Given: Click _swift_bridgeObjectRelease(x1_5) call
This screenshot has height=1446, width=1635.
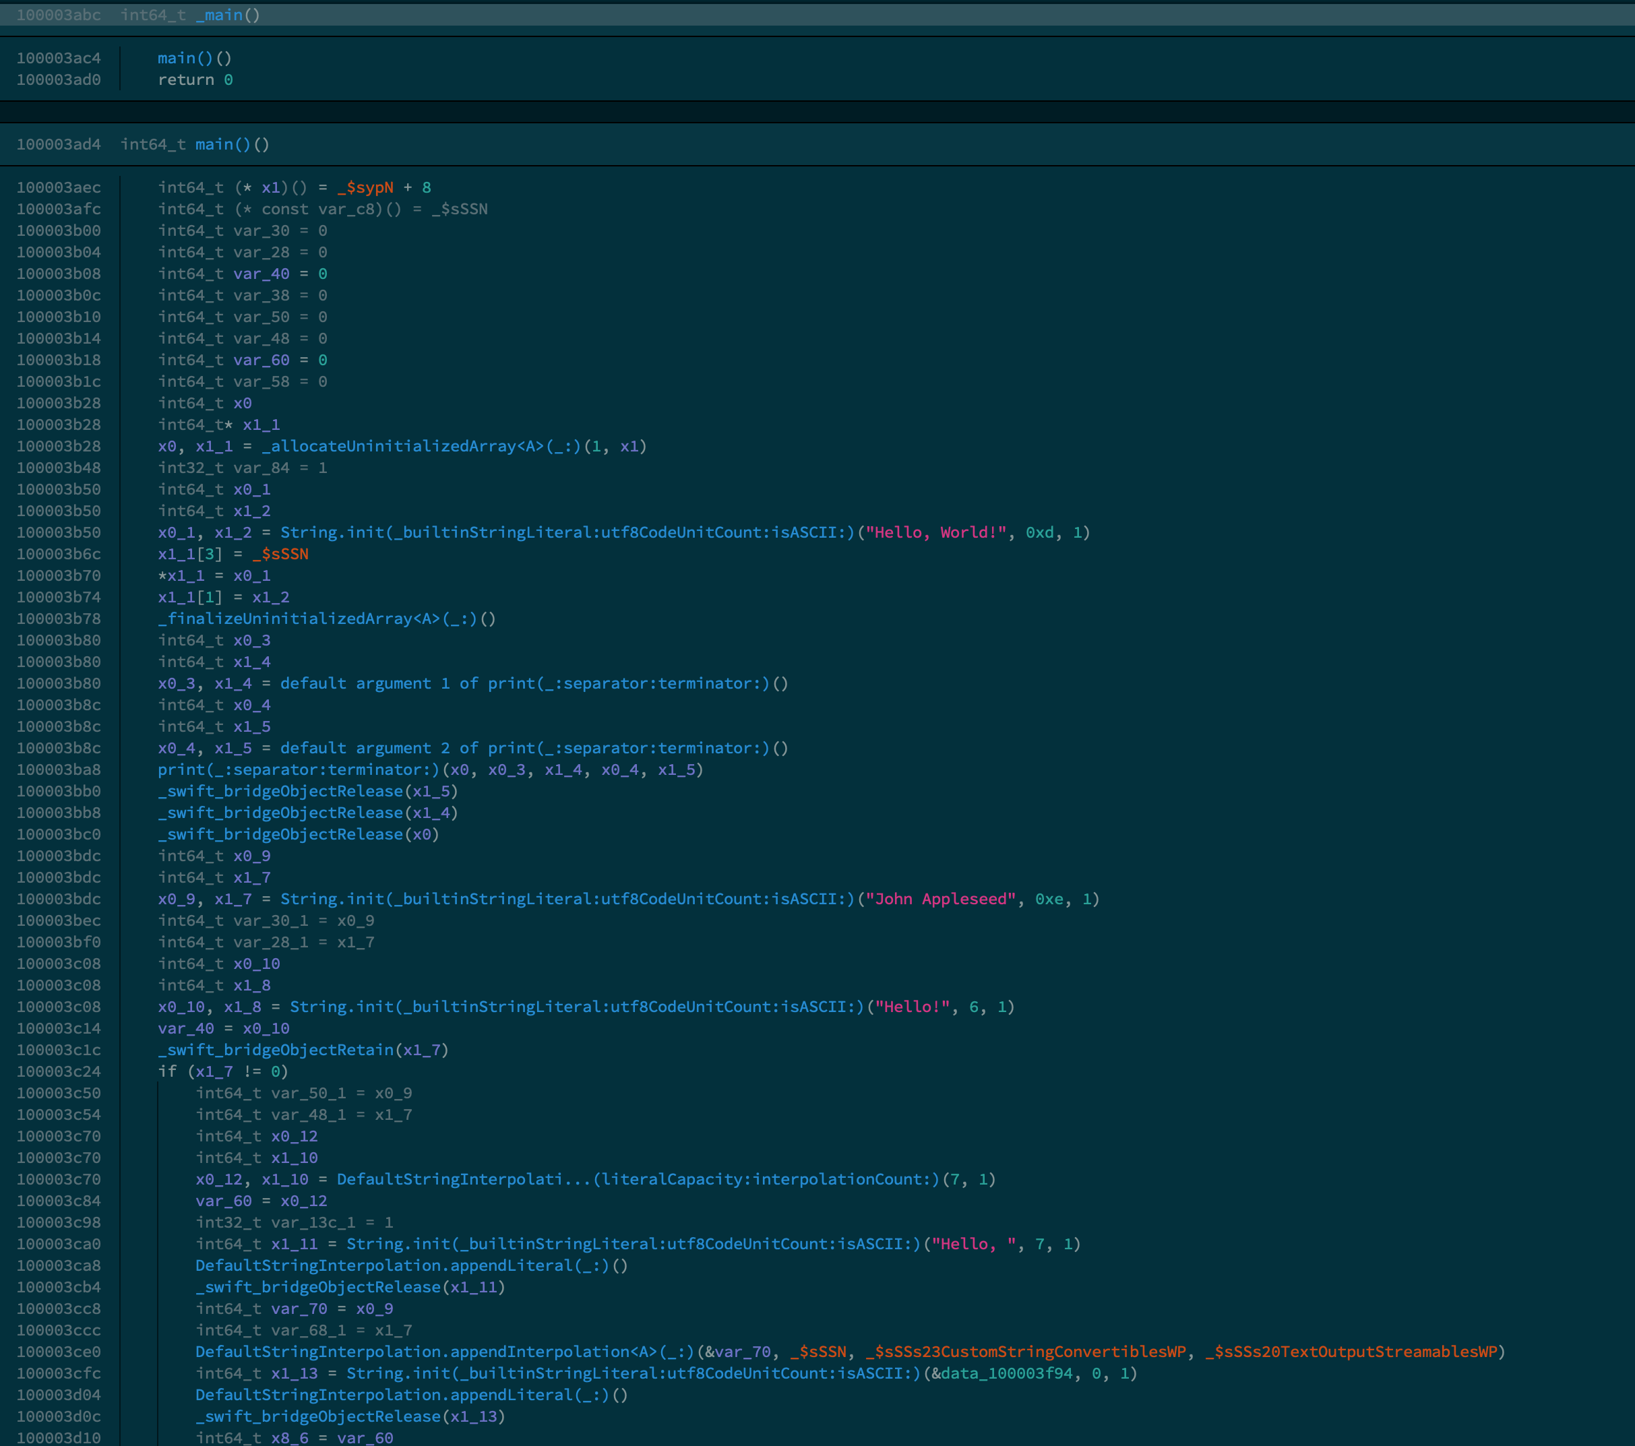Looking at the screenshot, I should (308, 792).
